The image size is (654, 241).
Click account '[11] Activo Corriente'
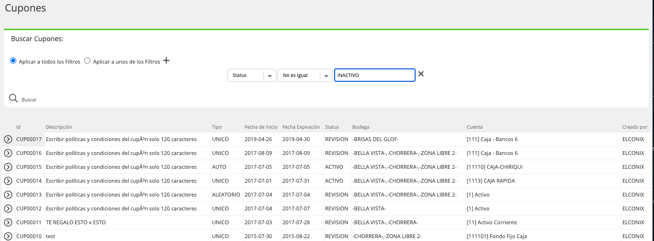[x=492, y=222]
